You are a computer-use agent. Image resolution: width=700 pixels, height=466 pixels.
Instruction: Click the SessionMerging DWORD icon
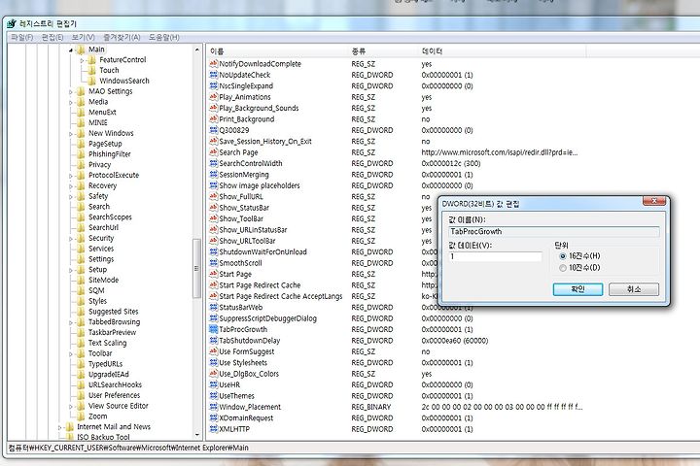[213, 175]
